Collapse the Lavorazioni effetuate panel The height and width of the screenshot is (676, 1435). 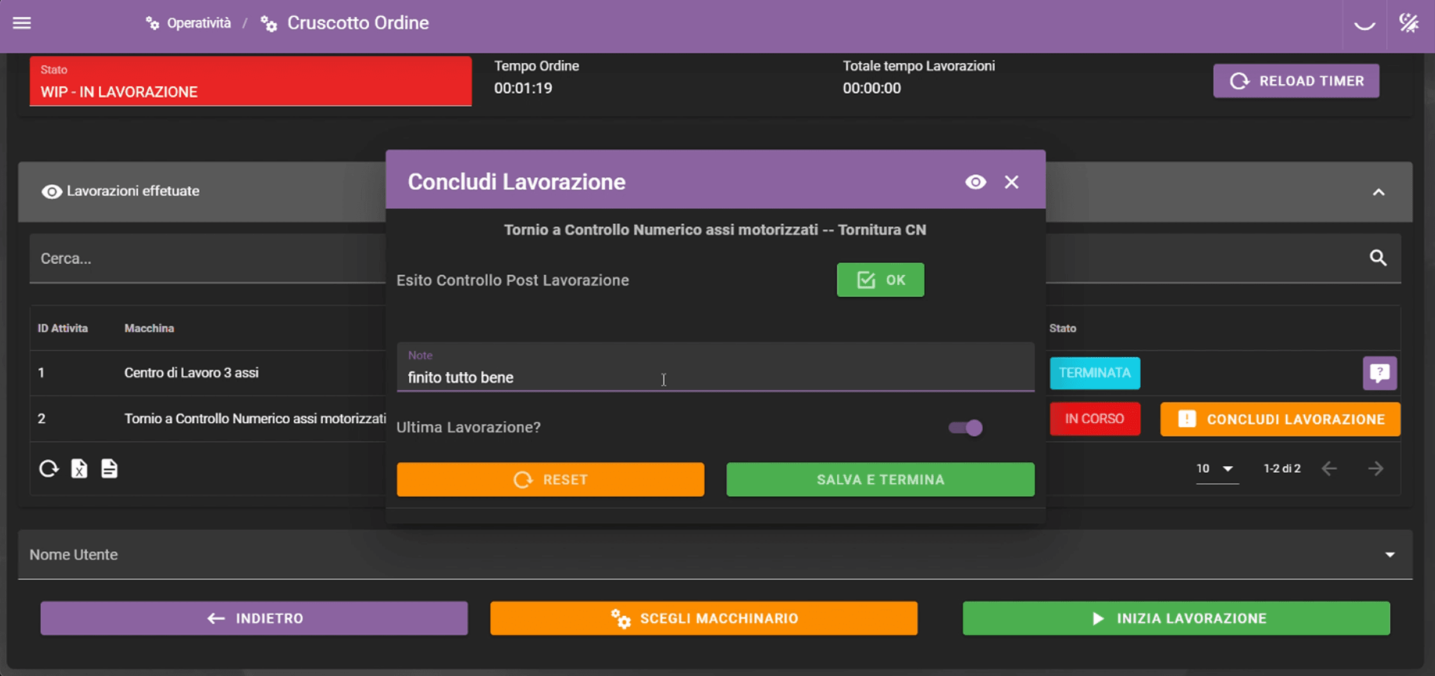click(x=1379, y=192)
